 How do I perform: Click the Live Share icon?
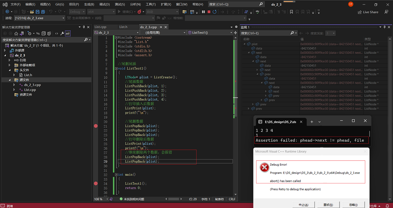[x=368, y=12]
